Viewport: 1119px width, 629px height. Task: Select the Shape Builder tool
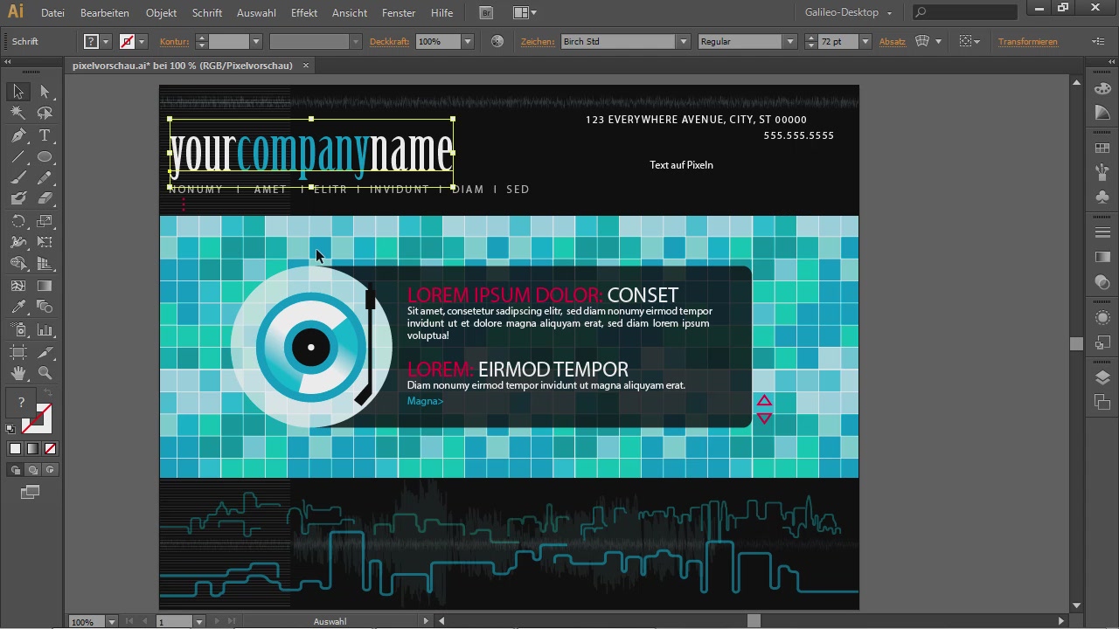coord(18,264)
